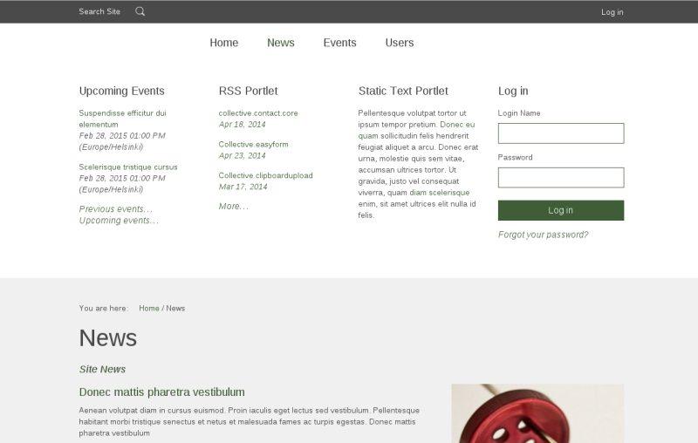Click into the Login Name field
698x443 pixels.
pos(561,133)
